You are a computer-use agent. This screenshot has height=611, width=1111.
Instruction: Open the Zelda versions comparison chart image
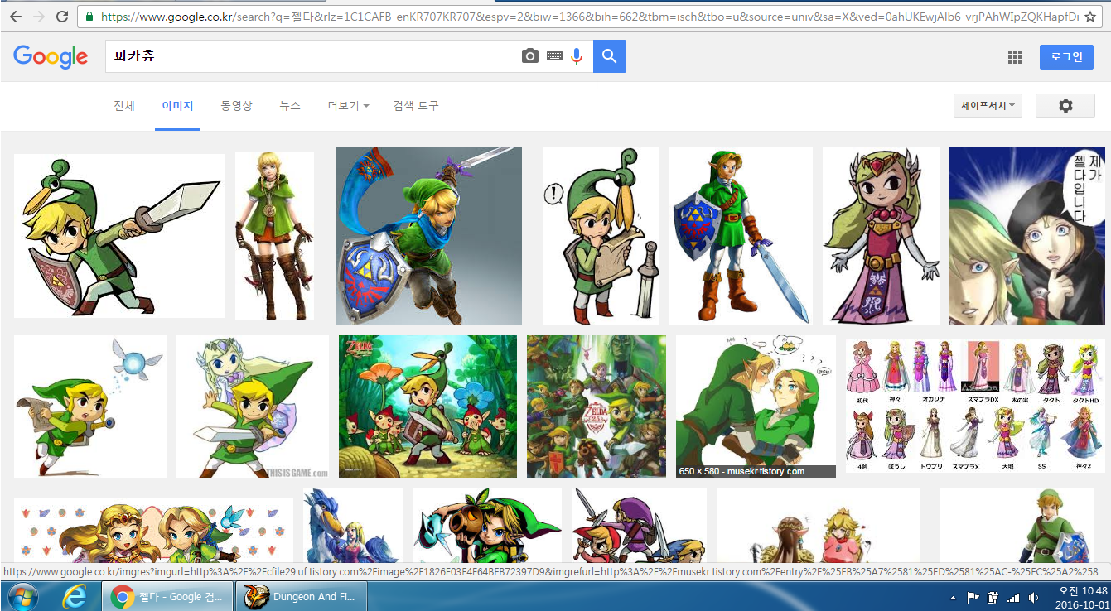tap(975, 407)
